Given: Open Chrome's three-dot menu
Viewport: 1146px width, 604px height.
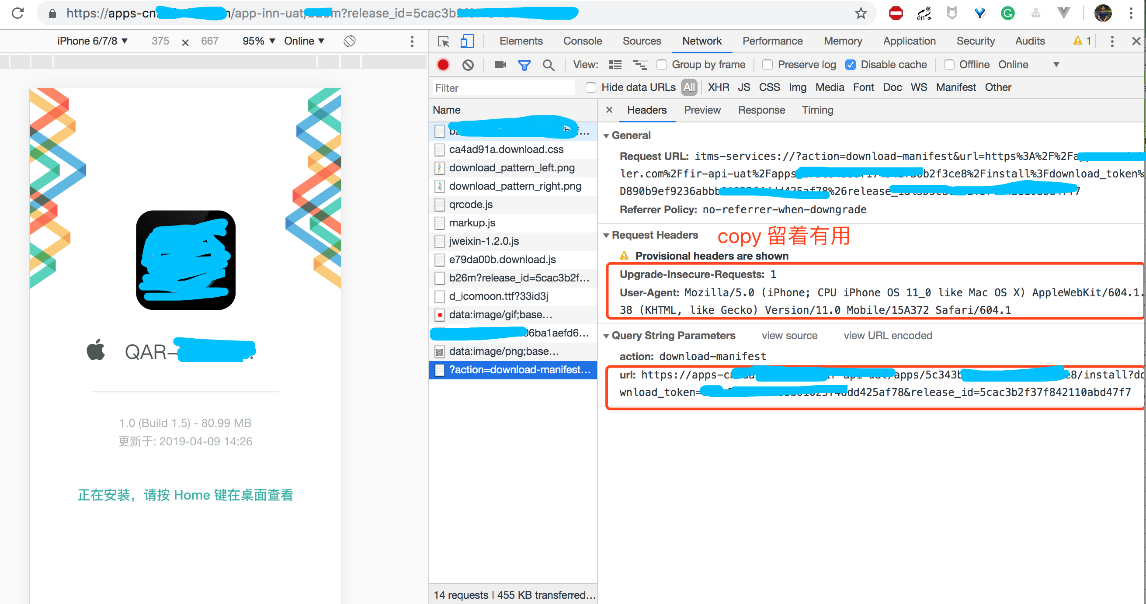Looking at the screenshot, I should 1130,14.
